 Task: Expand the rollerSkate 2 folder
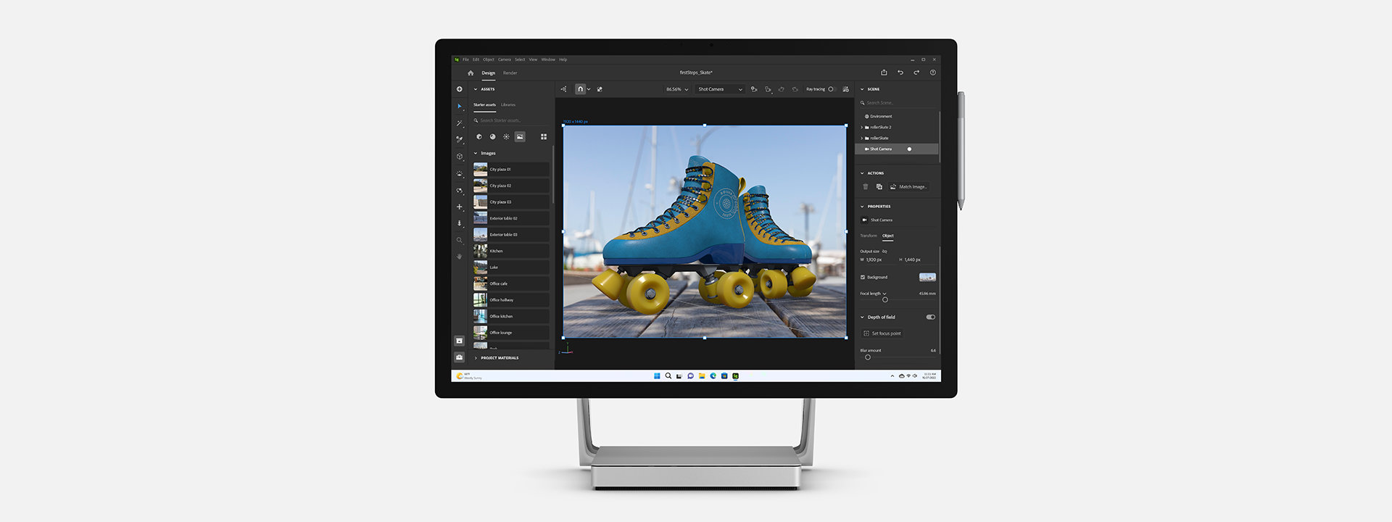coord(862,128)
